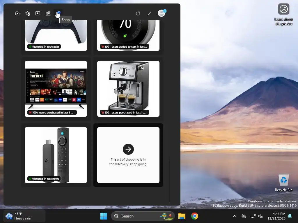Open the Watch video icon tab
Viewport: 298px width, 223px height.
click(x=38, y=13)
